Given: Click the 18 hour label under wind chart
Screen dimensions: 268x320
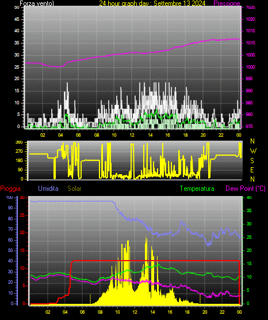Looking at the screenshot, I should coord(185,135).
